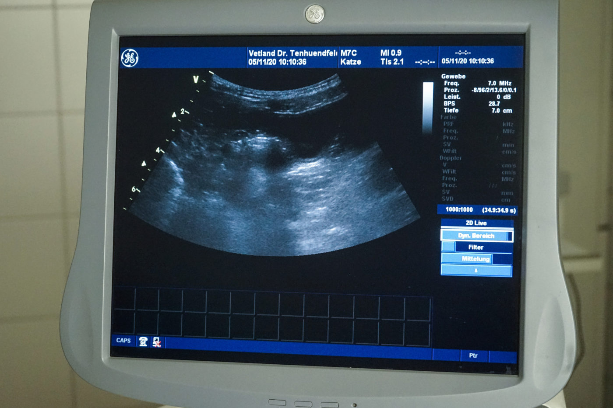Click the cine frame counter 1000:1000

point(459,210)
